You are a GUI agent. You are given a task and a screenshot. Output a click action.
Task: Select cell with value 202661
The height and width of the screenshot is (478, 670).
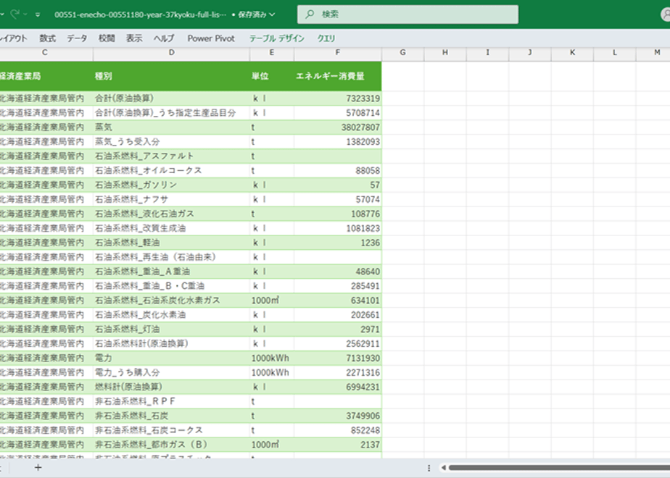tap(338, 315)
